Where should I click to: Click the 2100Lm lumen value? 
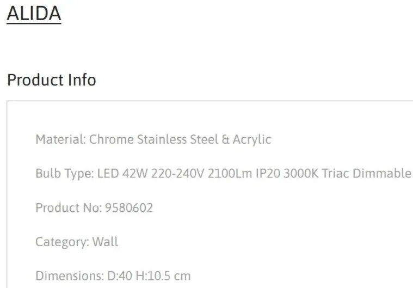click(230, 174)
